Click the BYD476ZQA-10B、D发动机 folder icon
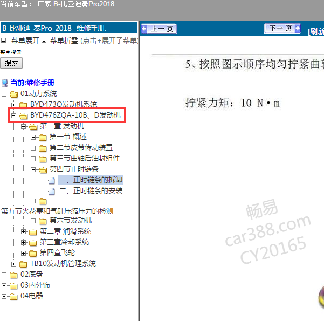This screenshot has height=321, width=324. 23,116
